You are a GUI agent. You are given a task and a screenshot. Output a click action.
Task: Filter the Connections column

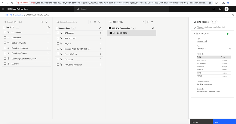point(99,22)
